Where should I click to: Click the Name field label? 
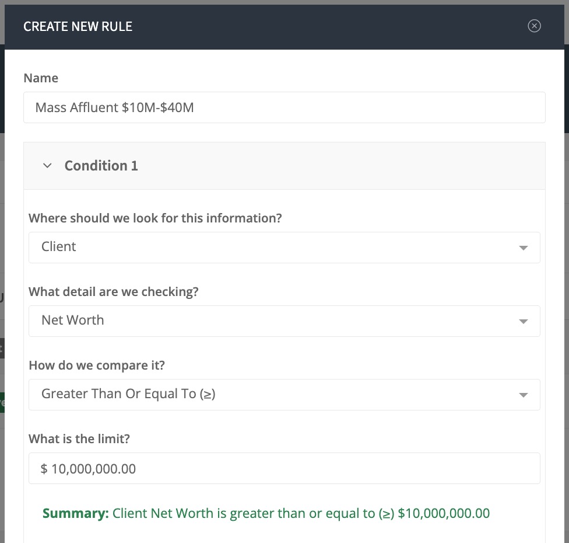[41, 78]
